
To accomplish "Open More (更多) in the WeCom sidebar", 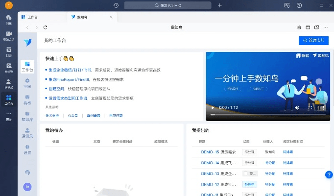I will (9, 116).
